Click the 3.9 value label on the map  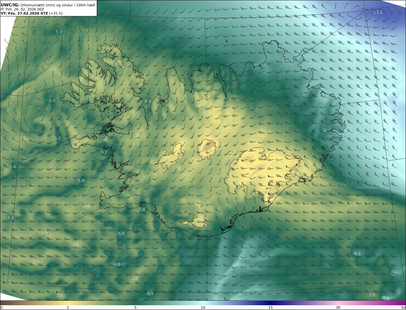pos(372,295)
